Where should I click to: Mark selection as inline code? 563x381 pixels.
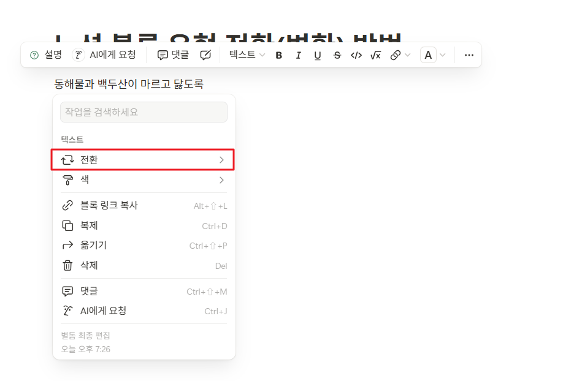pos(356,55)
